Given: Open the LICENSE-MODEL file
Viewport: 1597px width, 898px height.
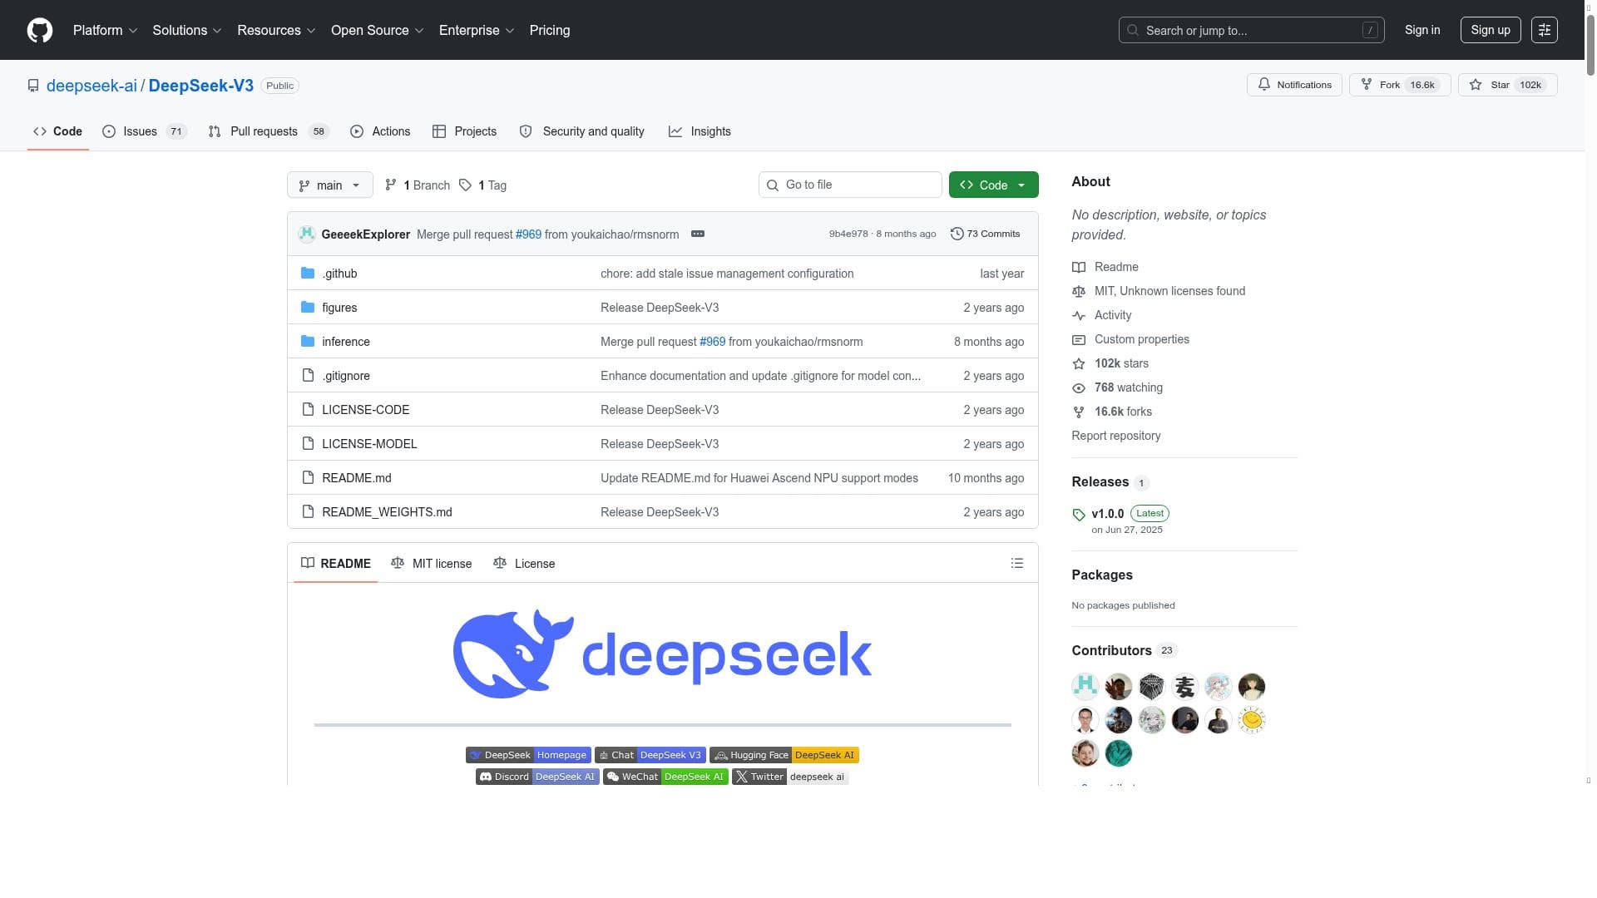Looking at the screenshot, I should pyautogui.click(x=369, y=444).
